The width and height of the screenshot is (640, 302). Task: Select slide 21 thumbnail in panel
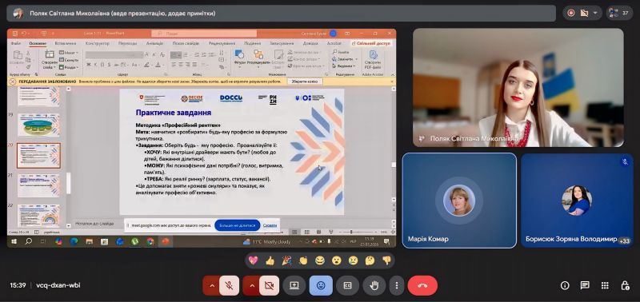[x=38, y=185]
